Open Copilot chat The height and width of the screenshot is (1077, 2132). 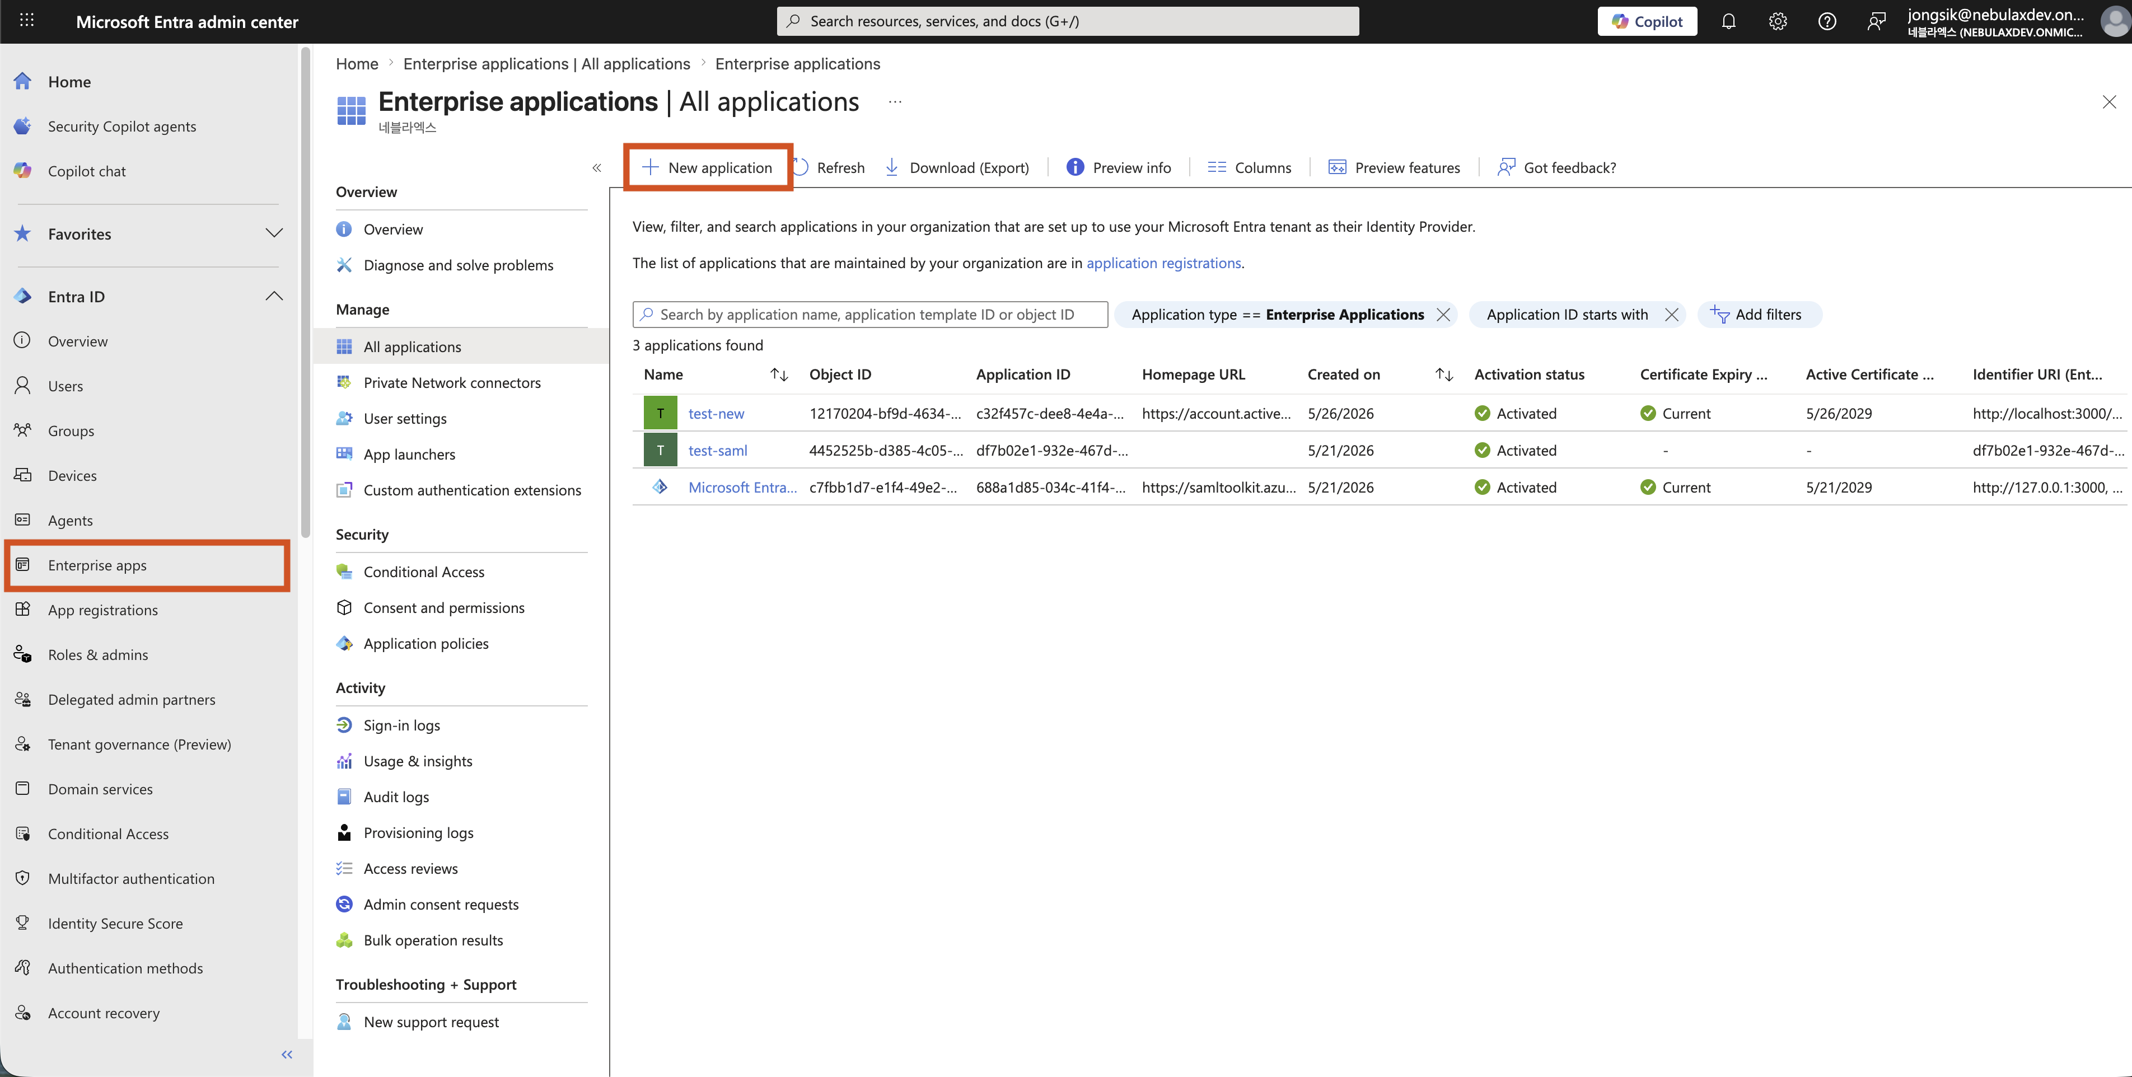coord(87,170)
